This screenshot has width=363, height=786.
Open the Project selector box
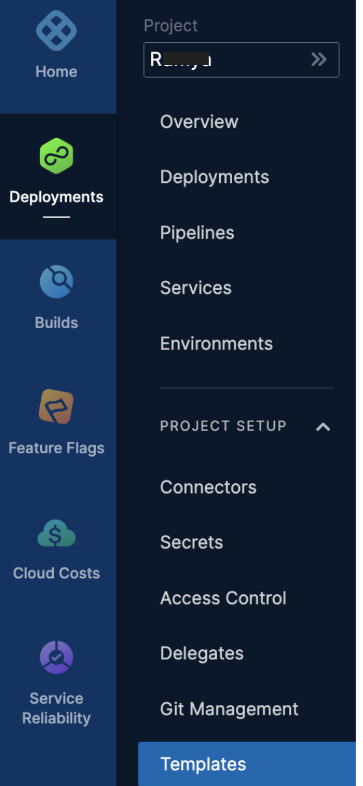pyautogui.click(x=241, y=60)
